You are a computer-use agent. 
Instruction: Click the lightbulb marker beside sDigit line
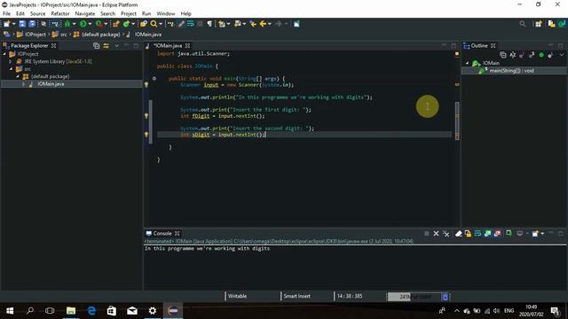(x=146, y=135)
